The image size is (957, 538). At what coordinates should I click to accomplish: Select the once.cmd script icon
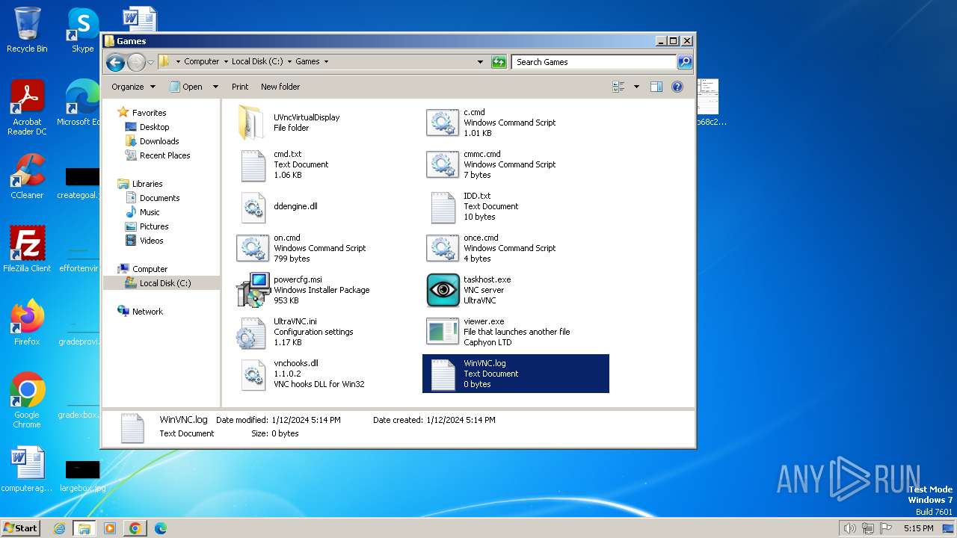click(x=443, y=248)
